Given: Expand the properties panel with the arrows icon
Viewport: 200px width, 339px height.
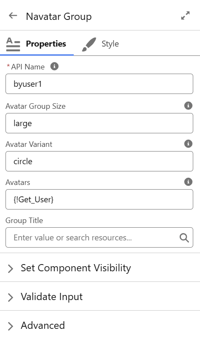Looking at the screenshot, I should pyautogui.click(x=185, y=16).
